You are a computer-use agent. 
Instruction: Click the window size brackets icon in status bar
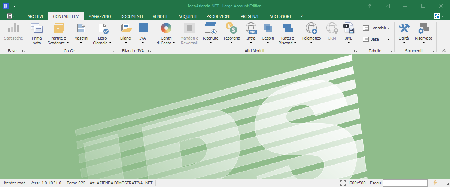[343, 183]
